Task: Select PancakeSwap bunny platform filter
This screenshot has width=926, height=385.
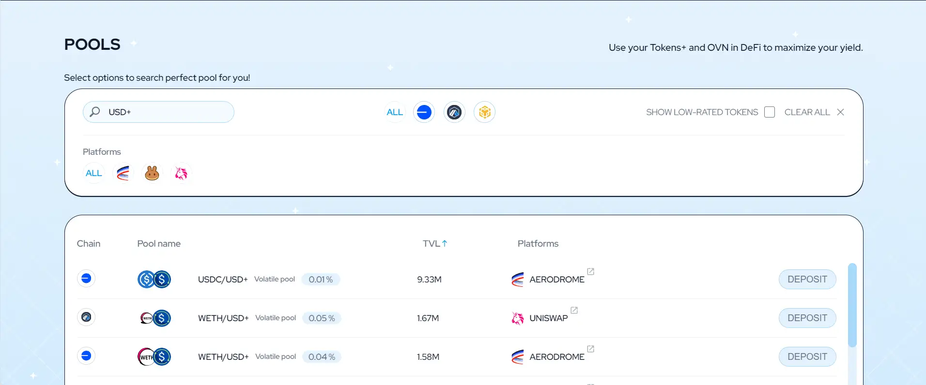Action: [x=152, y=173]
